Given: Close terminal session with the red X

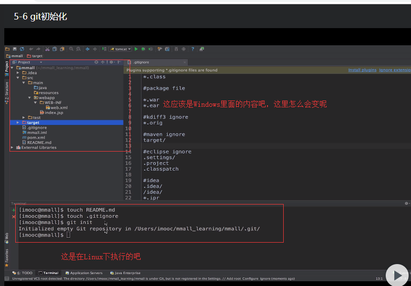Looking at the screenshot, I should (14, 216).
